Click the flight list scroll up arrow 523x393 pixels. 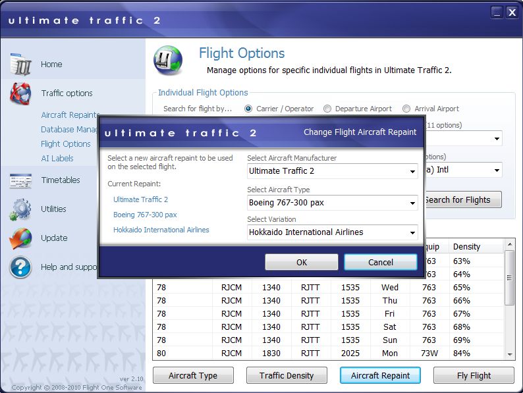(x=510, y=244)
